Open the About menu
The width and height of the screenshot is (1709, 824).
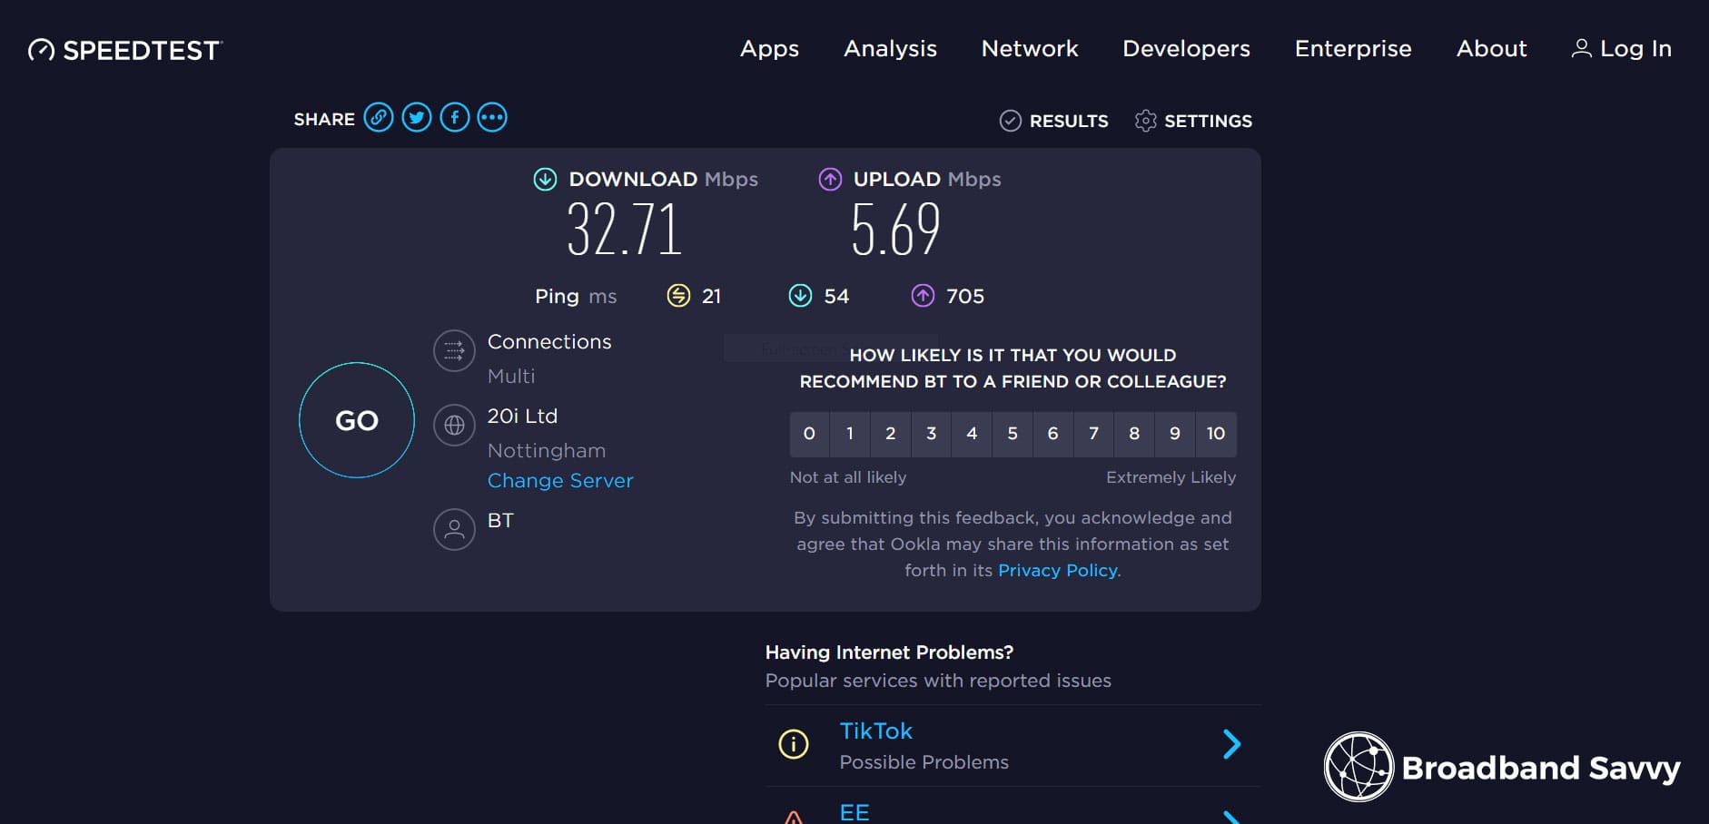[x=1491, y=48]
